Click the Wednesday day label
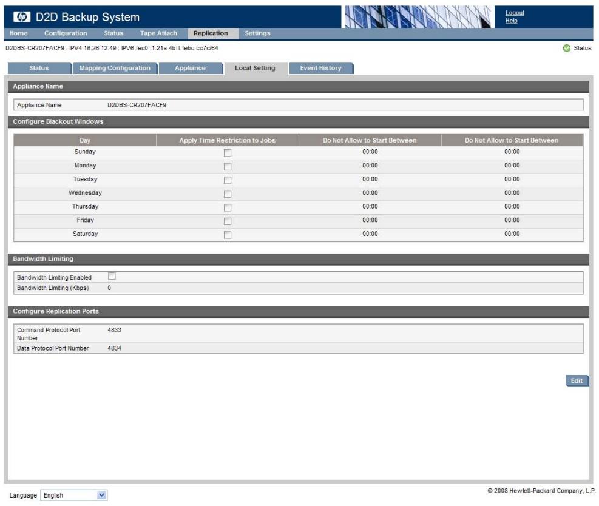This screenshot has width=599, height=506. 85,193
